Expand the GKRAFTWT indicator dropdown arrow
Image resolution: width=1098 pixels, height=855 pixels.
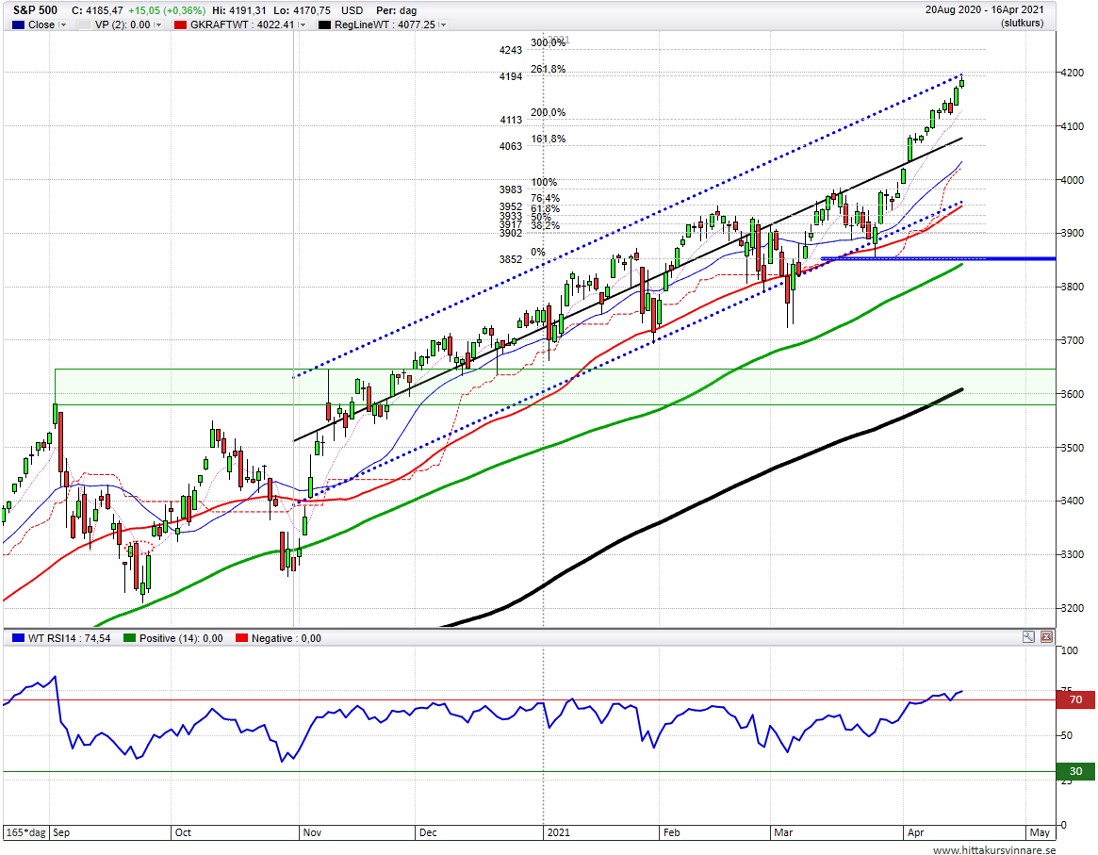point(302,25)
